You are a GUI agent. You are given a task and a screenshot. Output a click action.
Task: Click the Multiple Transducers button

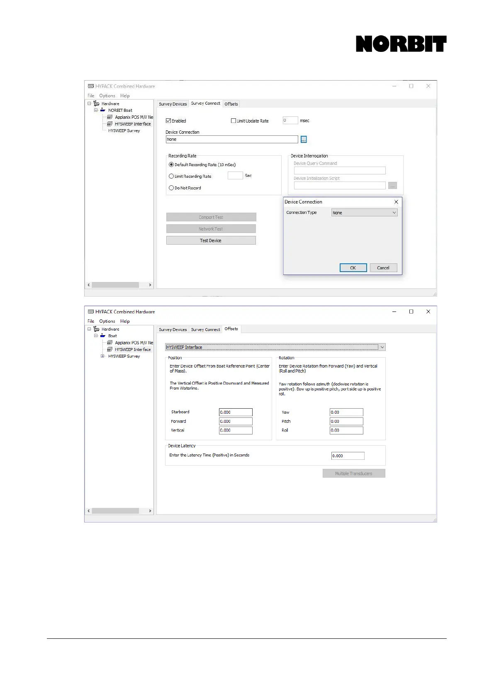tap(354, 473)
